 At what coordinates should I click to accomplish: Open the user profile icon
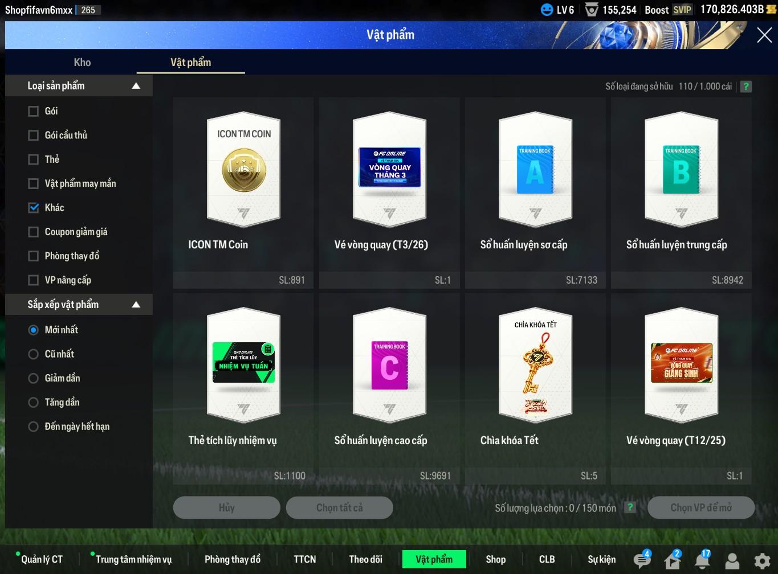732,560
